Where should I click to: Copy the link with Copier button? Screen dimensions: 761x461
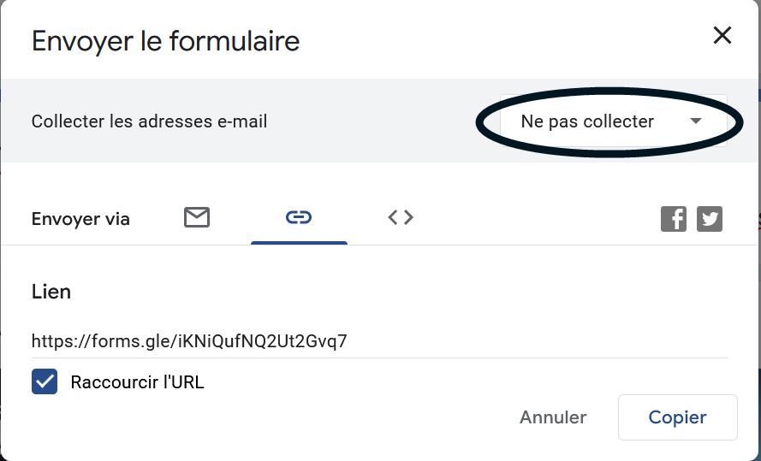tap(677, 417)
